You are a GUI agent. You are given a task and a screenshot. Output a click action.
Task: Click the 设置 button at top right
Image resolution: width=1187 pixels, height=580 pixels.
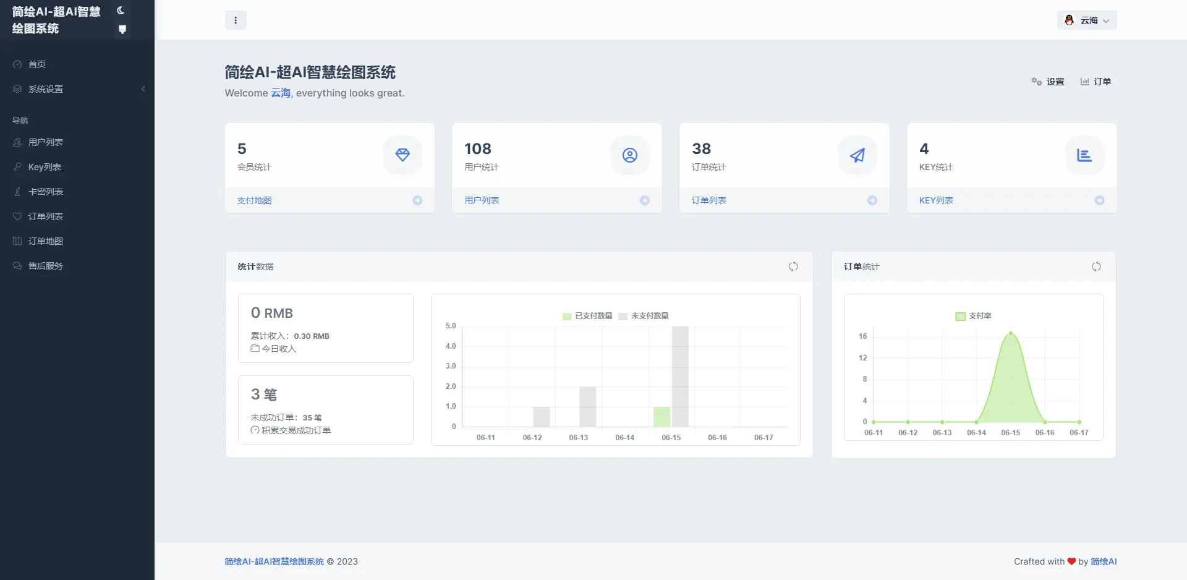click(1048, 82)
